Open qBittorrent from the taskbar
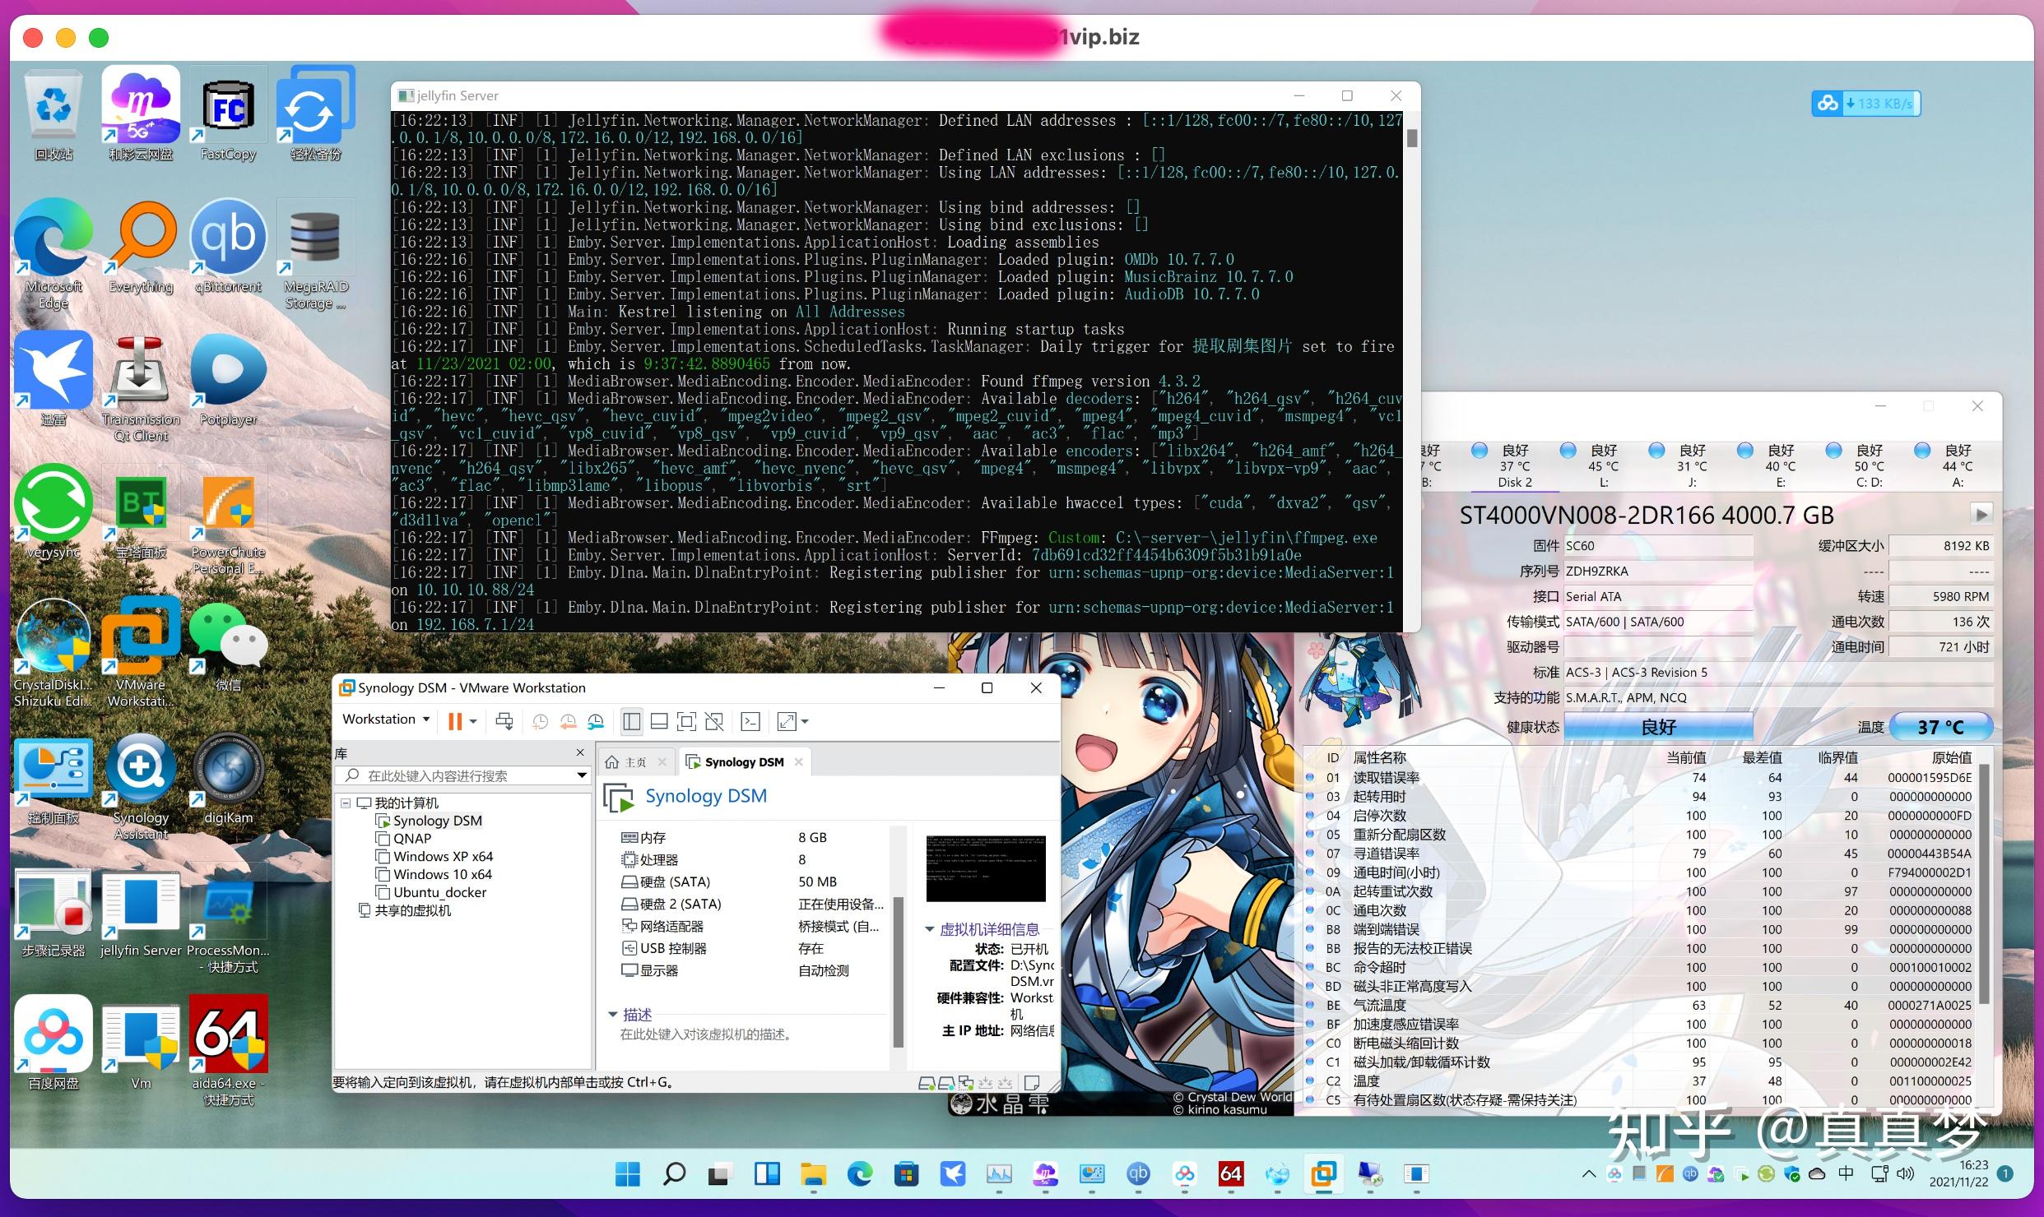The height and width of the screenshot is (1217, 2044). [1138, 1174]
